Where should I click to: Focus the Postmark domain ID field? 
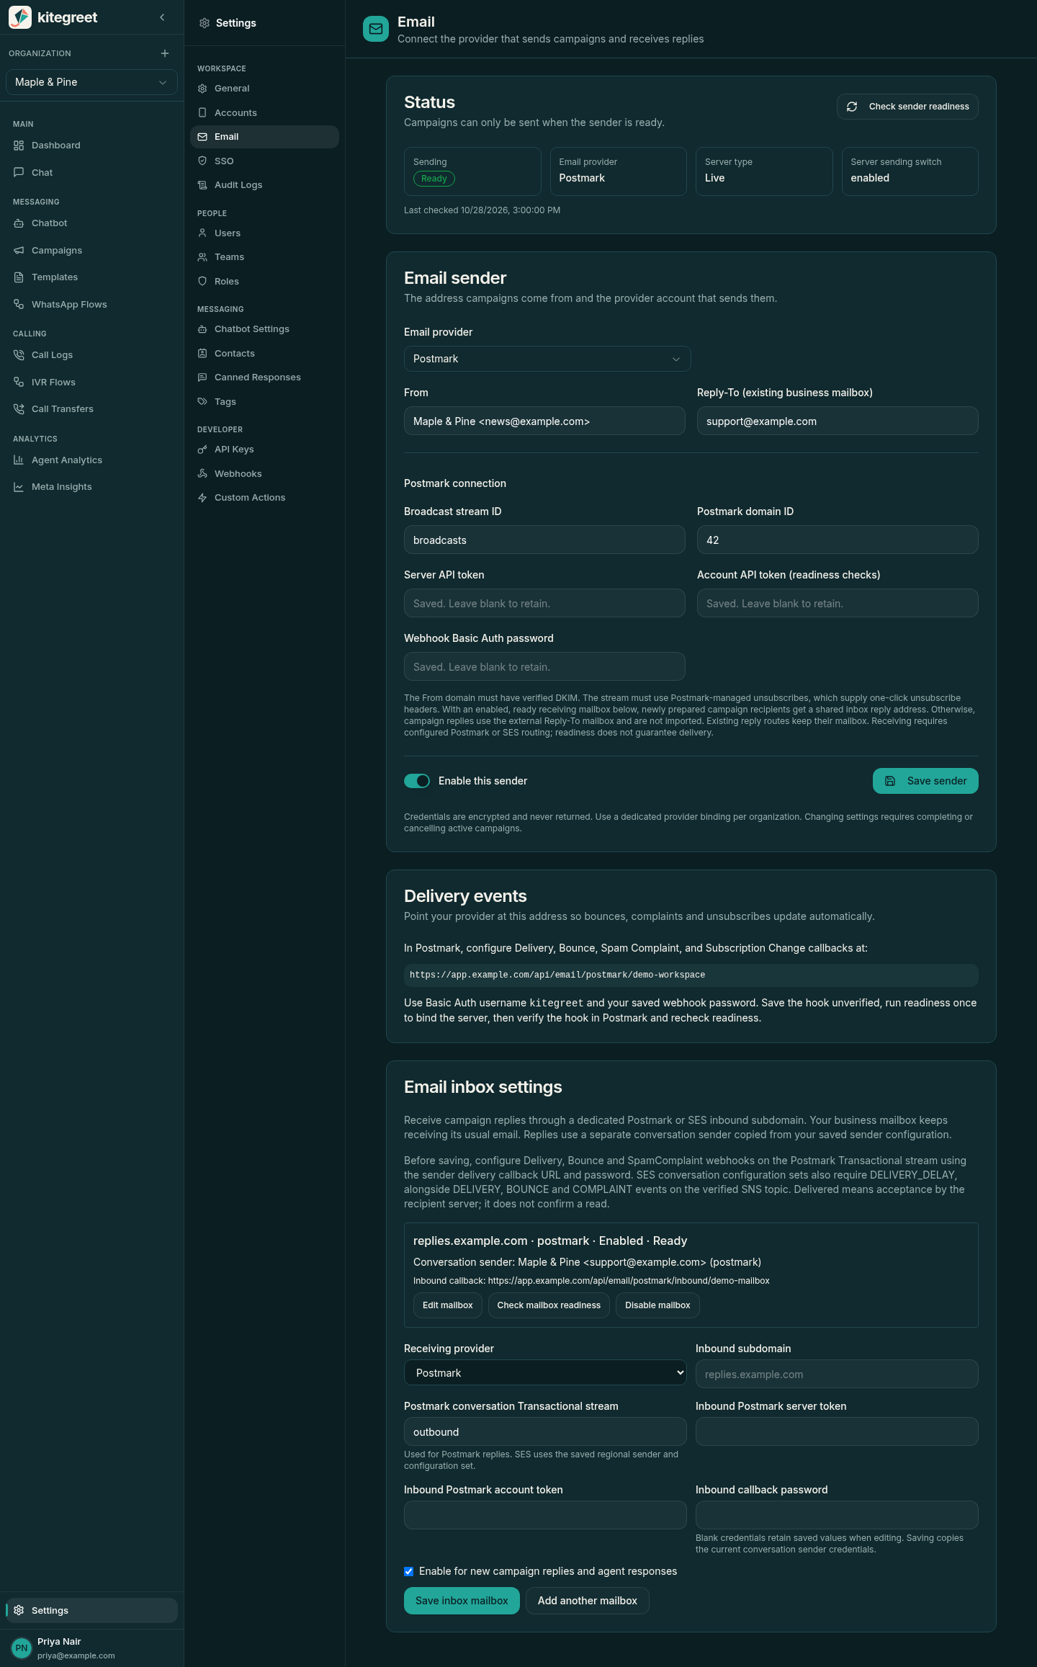[838, 540]
